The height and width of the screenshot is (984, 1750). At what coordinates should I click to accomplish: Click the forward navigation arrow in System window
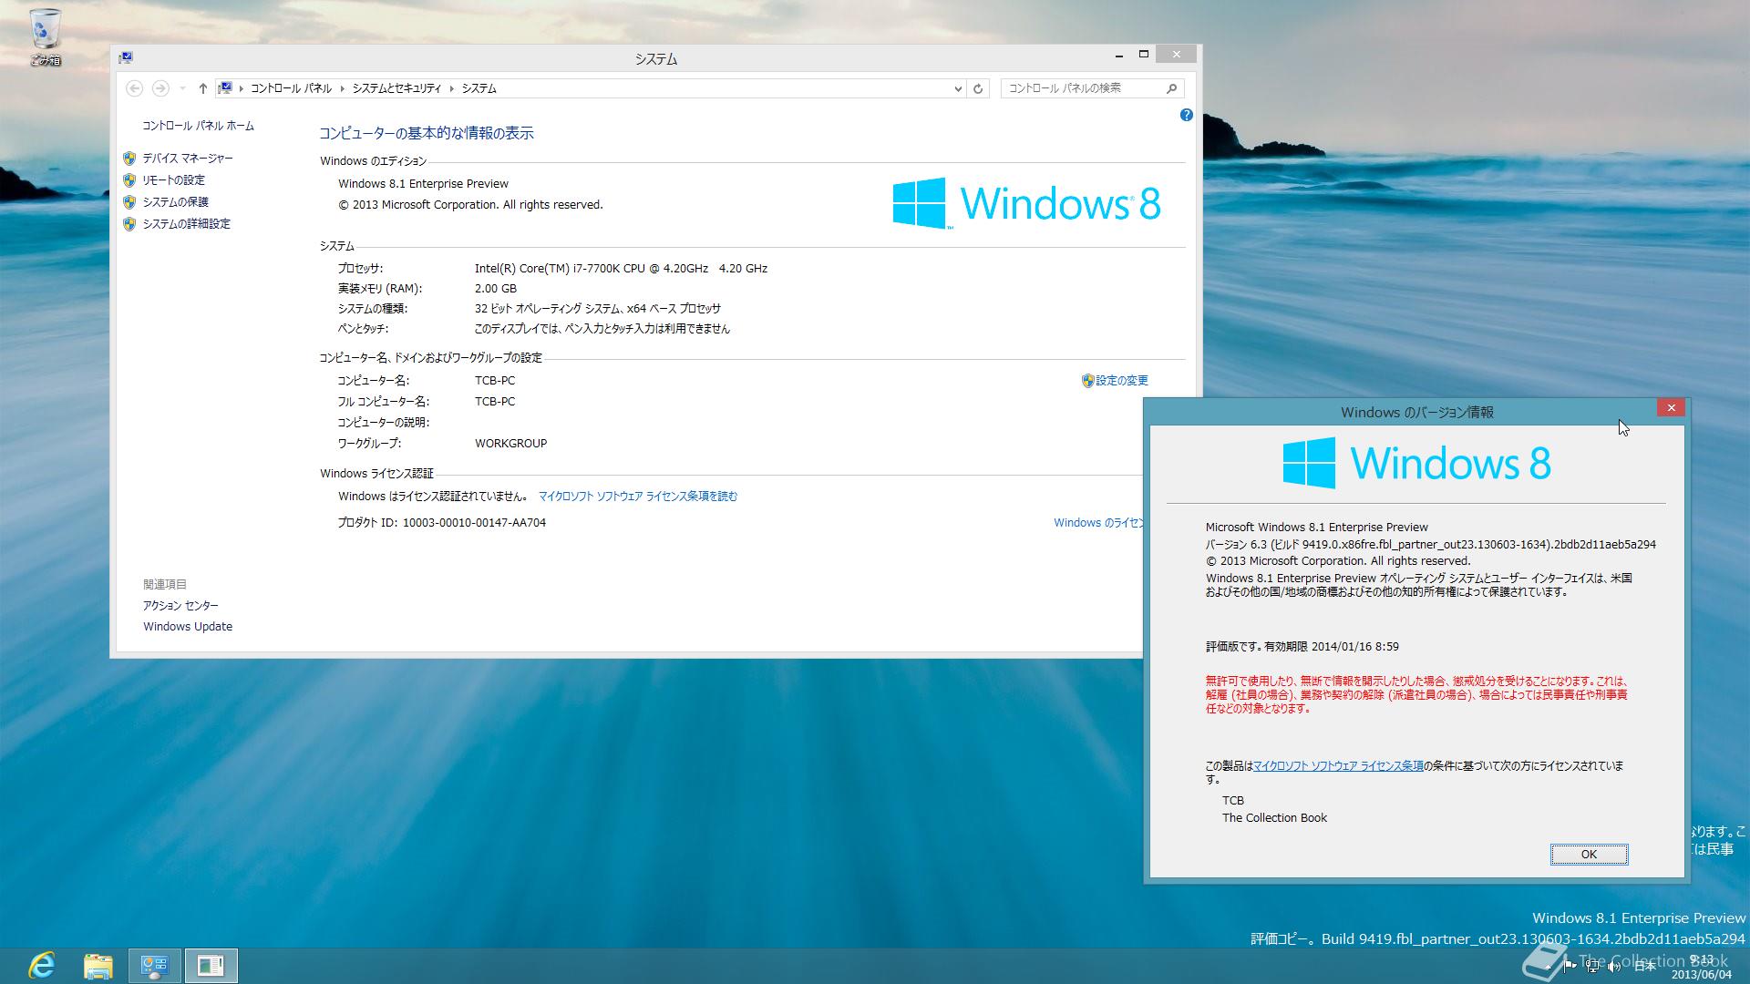pyautogui.click(x=160, y=88)
